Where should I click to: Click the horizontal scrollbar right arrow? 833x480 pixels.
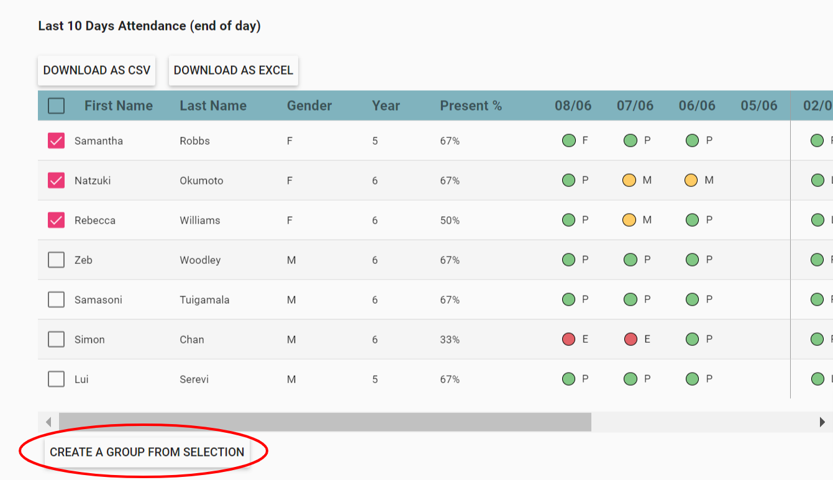pyautogui.click(x=822, y=422)
